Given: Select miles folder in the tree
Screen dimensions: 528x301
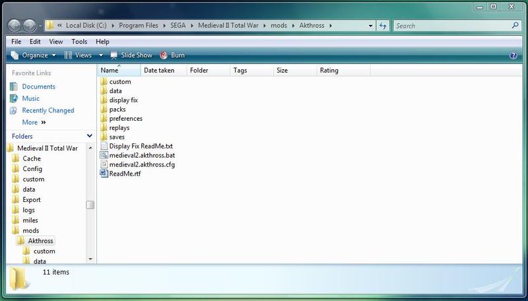Looking at the screenshot, I should tap(30, 220).
